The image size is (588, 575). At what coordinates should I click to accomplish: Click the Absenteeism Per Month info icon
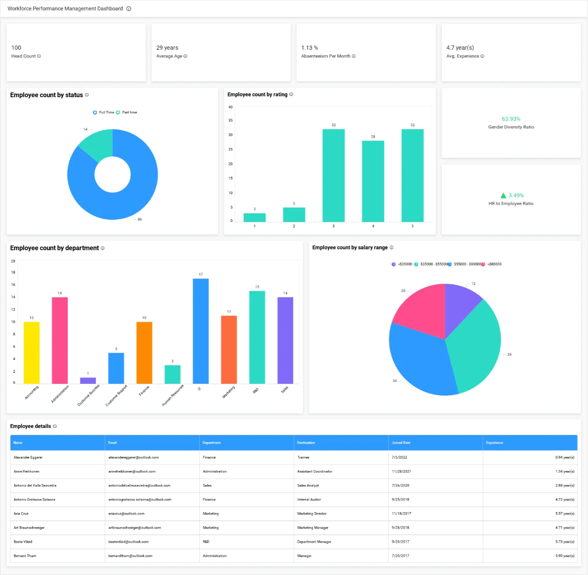coord(354,56)
